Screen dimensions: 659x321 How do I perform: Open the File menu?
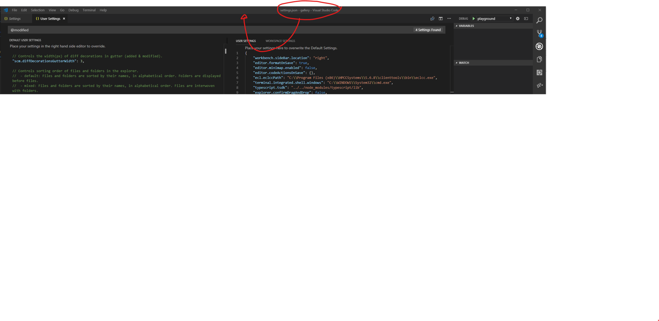click(14, 10)
